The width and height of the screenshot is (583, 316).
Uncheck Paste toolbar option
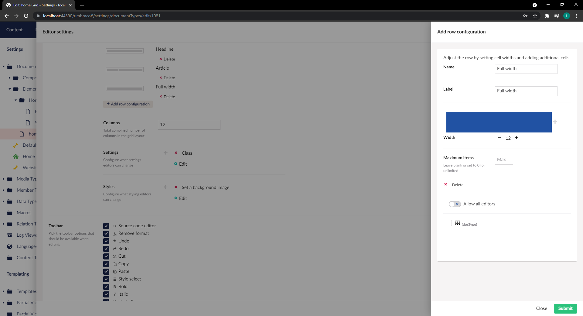click(106, 271)
